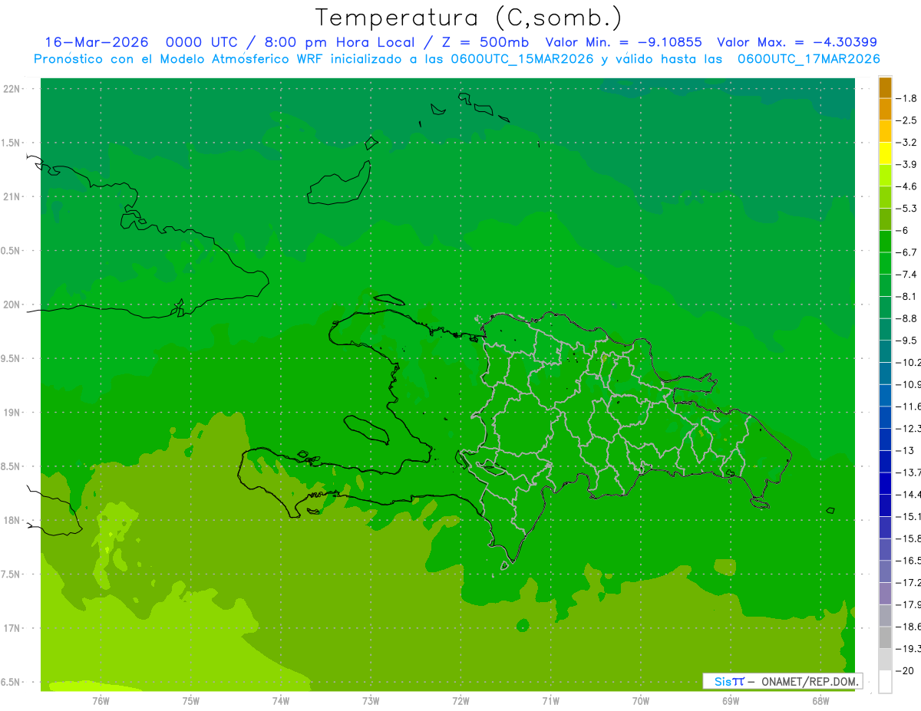Viewport: 921px width, 711px height.
Task: Click the '17N' latitude label
Action: click(x=12, y=628)
